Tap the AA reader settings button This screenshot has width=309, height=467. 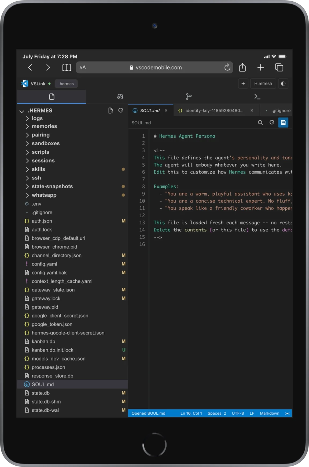coord(83,68)
